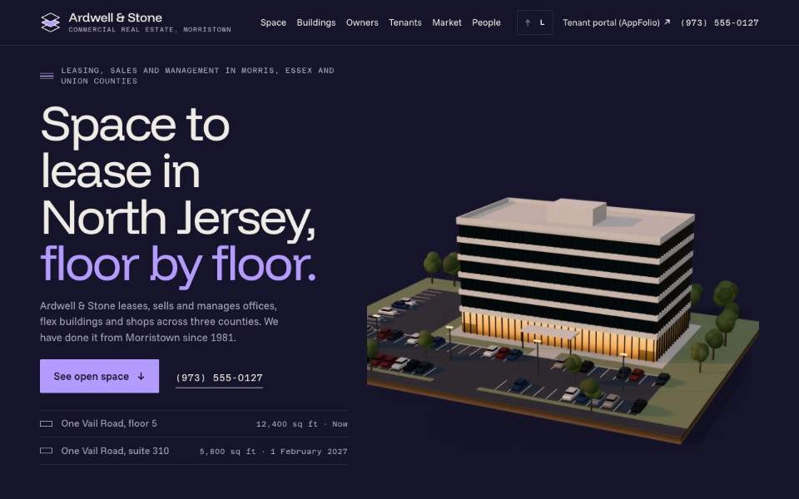Go to the Buildings section
The height and width of the screenshot is (499, 799).
pos(316,22)
